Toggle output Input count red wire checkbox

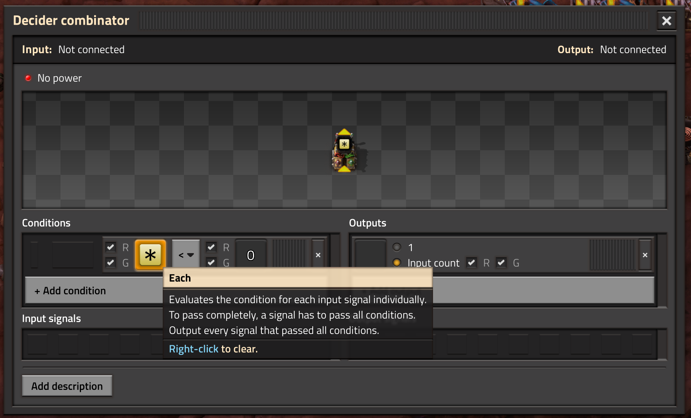coord(471,263)
